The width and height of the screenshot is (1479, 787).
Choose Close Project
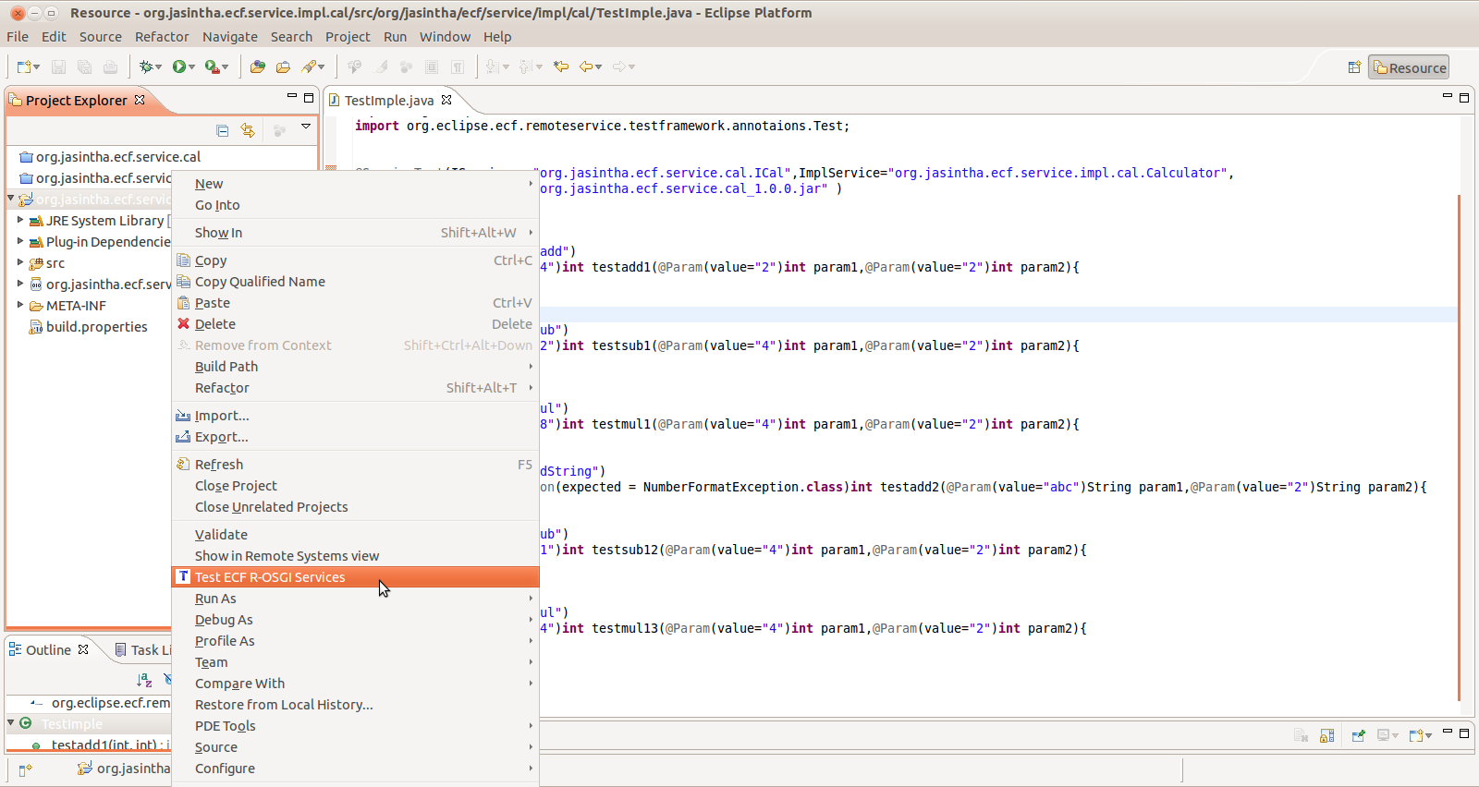(356, 486)
